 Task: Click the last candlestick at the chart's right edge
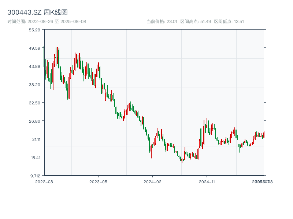264,135
